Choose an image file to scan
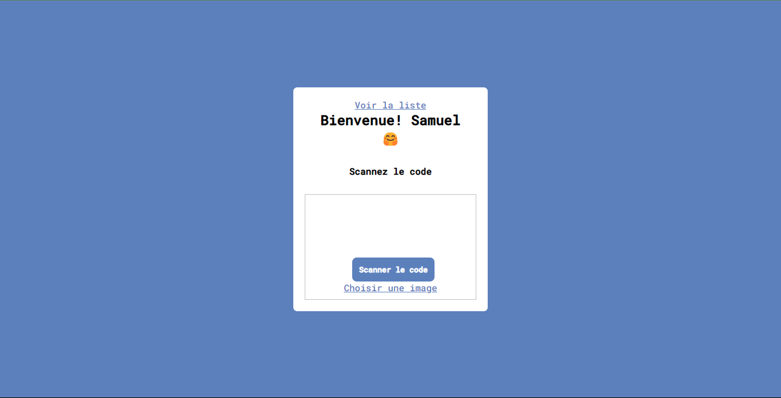Screen dimensions: 781x398 pos(390,288)
